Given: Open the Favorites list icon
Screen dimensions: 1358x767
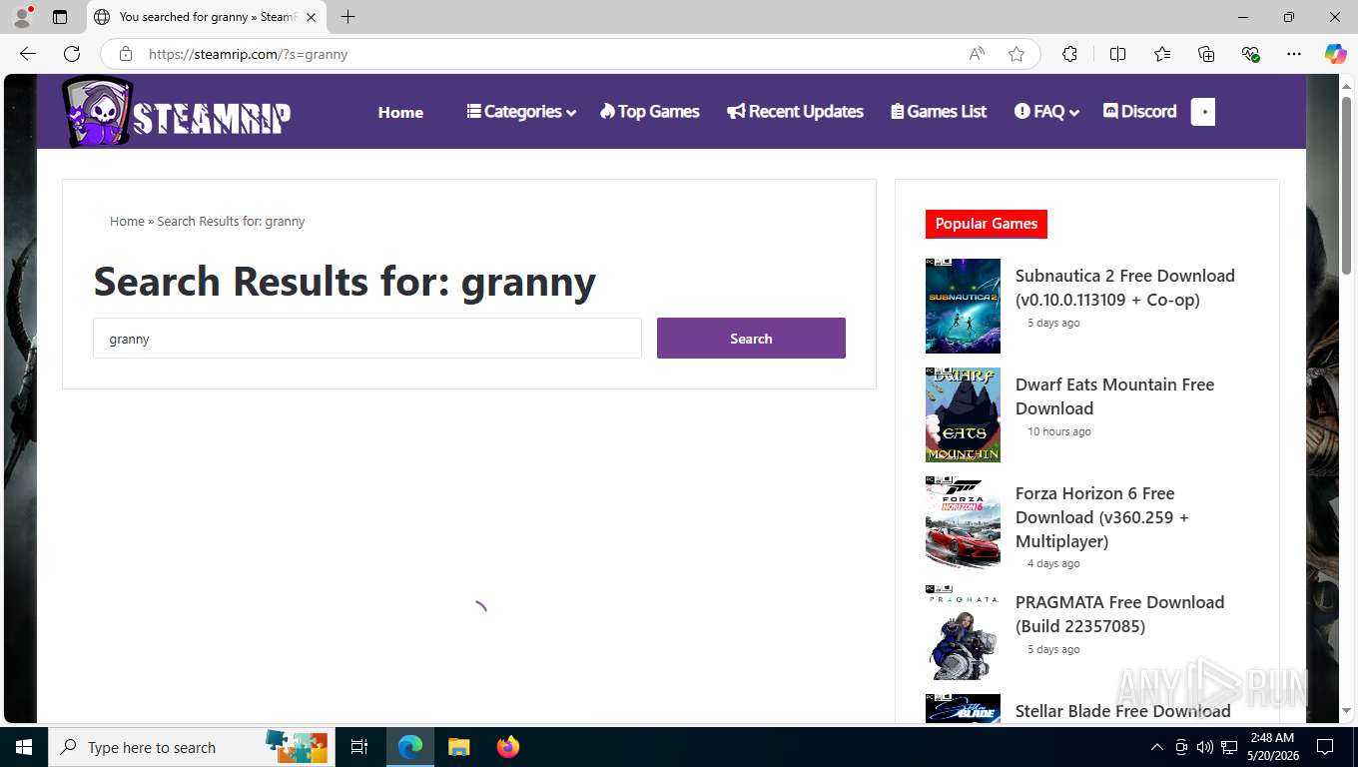Looking at the screenshot, I should (1162, 54).
